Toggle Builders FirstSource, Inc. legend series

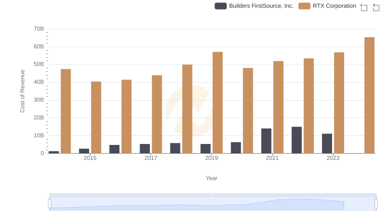[x=254, y=6]
